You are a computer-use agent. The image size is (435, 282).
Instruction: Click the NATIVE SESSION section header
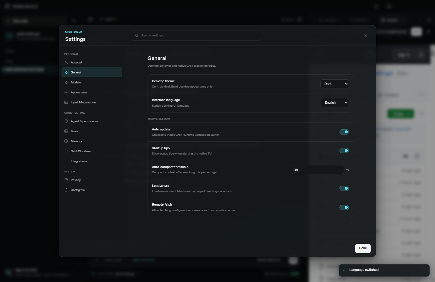[x=159, y=119]
